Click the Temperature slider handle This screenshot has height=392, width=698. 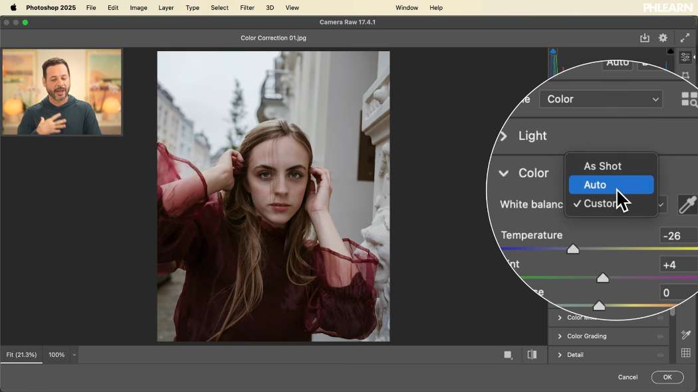coord(573,249)
